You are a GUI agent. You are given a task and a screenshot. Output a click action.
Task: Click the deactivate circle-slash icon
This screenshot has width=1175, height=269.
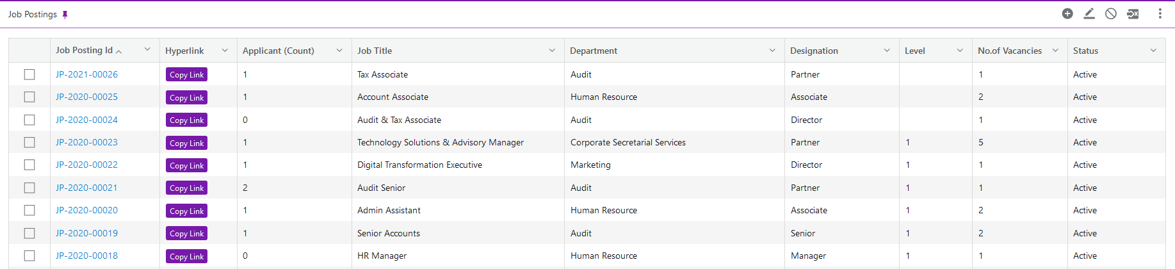(x=1111, y=13)
